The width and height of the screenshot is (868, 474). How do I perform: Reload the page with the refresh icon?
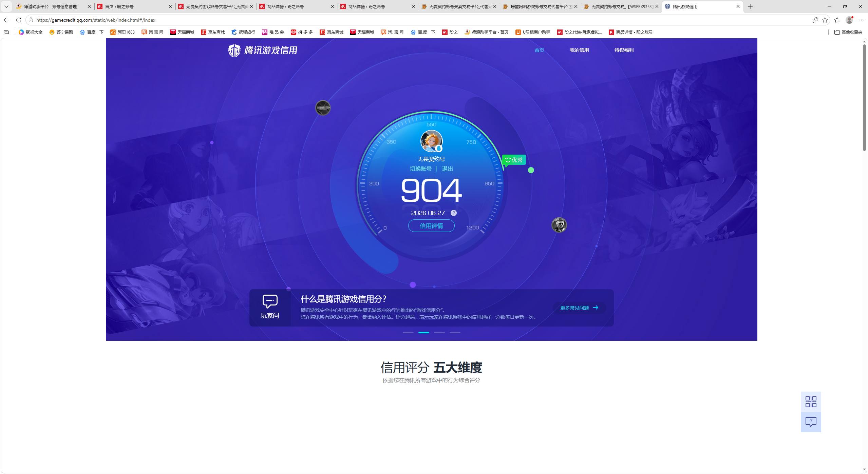[x=19, y=20]
